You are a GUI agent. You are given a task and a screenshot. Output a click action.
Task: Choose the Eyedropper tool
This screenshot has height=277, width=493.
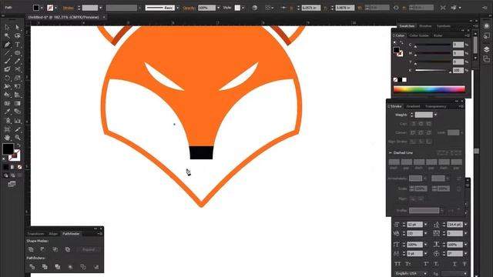click(7, 112)
